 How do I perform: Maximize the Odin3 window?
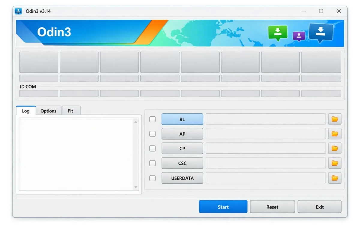tap(321, 11)
